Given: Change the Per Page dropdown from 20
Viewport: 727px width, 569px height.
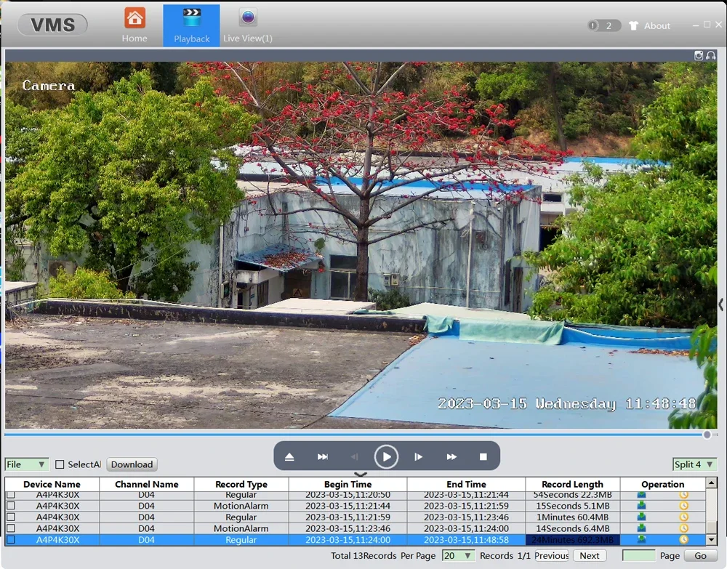Looking at the screenshot, I should (459, 555).
